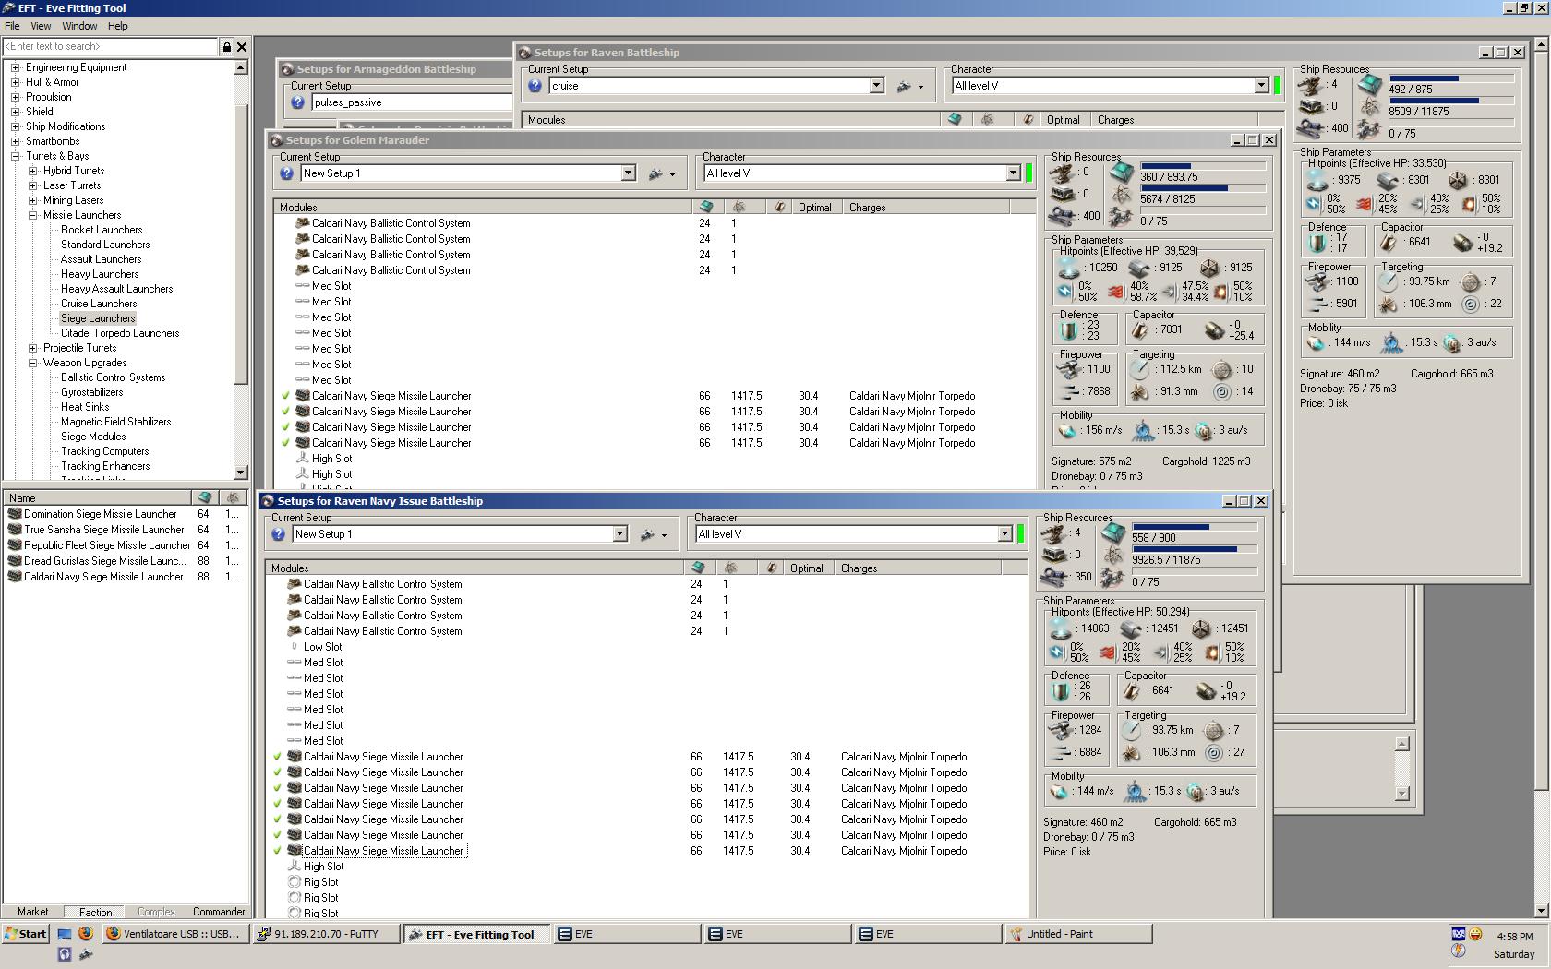The height and width of the screenshot is (969, 1551).
Task: Open Golem's Character dropdown
Action: click(x=1013, y=173)
